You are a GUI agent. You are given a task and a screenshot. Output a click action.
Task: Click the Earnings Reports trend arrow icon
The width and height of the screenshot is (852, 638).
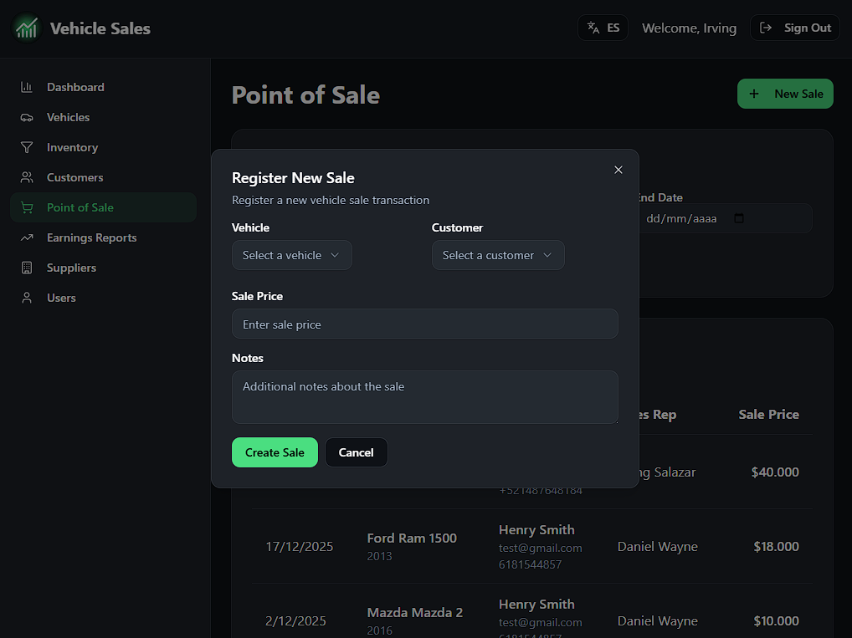coord(27,237)
